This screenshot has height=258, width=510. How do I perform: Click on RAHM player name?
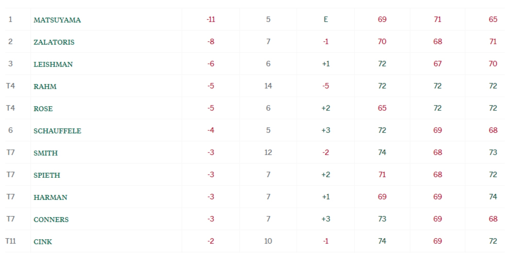click(x=45, y=86)
